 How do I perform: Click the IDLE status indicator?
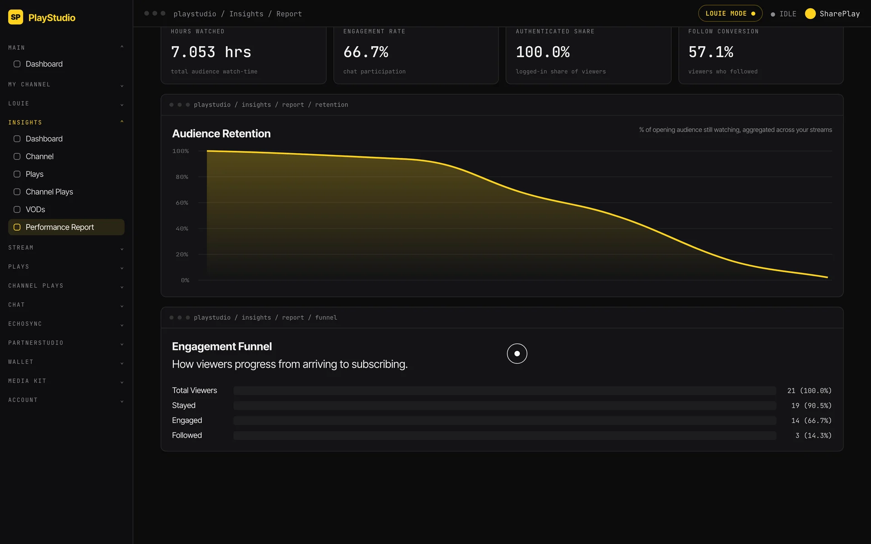783,14
